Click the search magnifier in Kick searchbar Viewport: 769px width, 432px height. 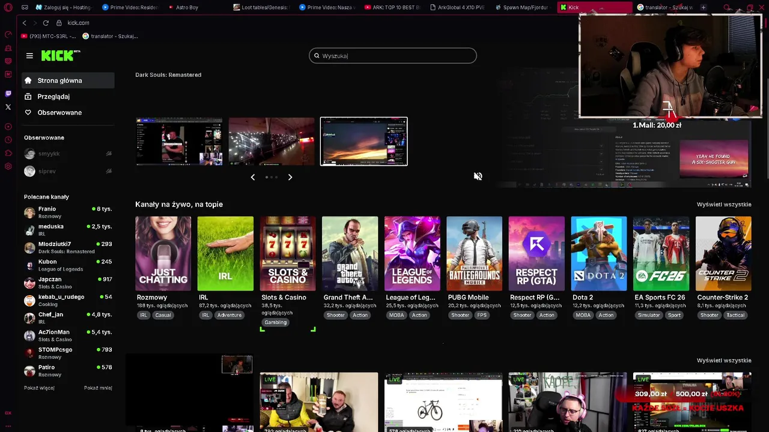pos(317,56)
